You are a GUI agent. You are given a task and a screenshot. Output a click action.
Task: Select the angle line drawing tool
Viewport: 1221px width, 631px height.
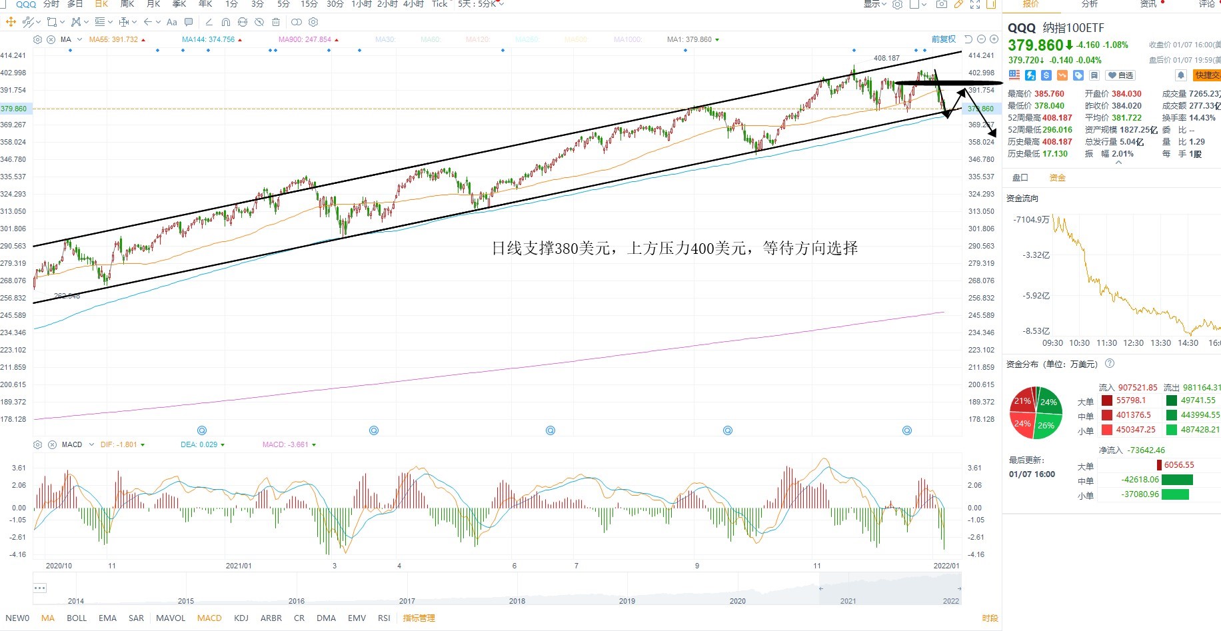tap(209, 22)
